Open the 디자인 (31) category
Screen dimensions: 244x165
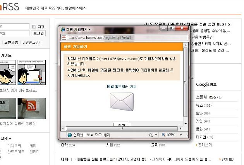point(204,137)
